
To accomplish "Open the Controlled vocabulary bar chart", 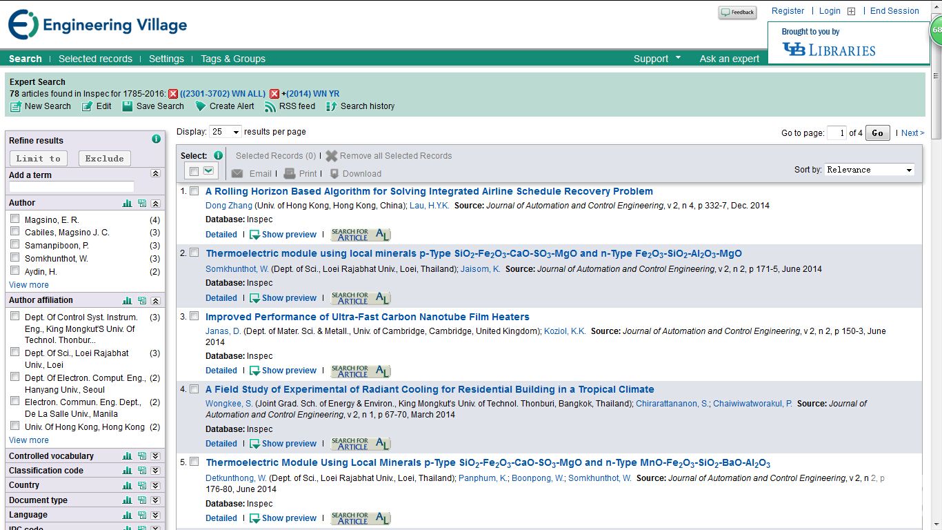I will pyautogui.click(x=127, y=456).
